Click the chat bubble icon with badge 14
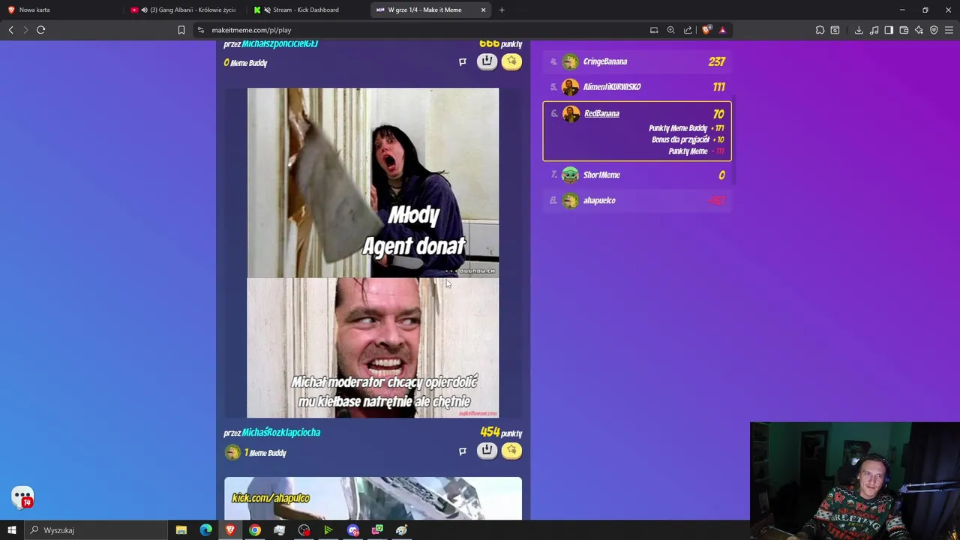The image size is (960, 540). 22,497
